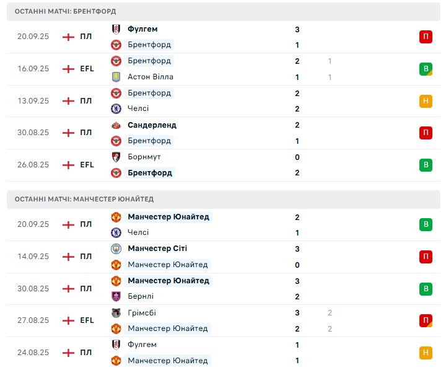Click the Bournemouth club crest
The width and height of the screenshot is (446, 370).
pos(116,157)
